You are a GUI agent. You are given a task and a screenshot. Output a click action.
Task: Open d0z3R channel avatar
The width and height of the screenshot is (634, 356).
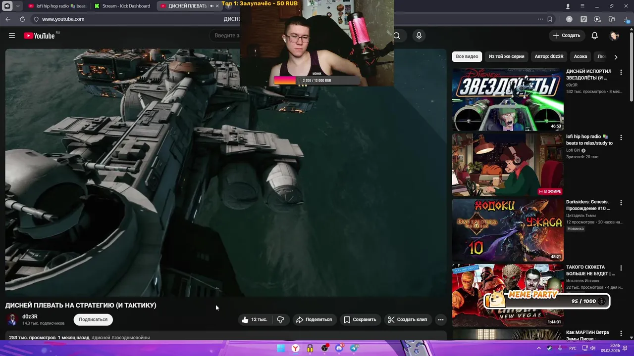pos(12,319)
